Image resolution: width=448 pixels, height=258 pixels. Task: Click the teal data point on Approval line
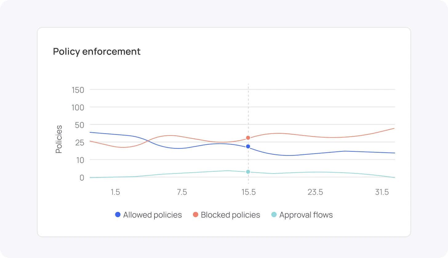coord(248,172)
